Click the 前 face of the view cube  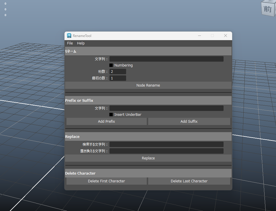pyautogui.click(x=268, y=9)
